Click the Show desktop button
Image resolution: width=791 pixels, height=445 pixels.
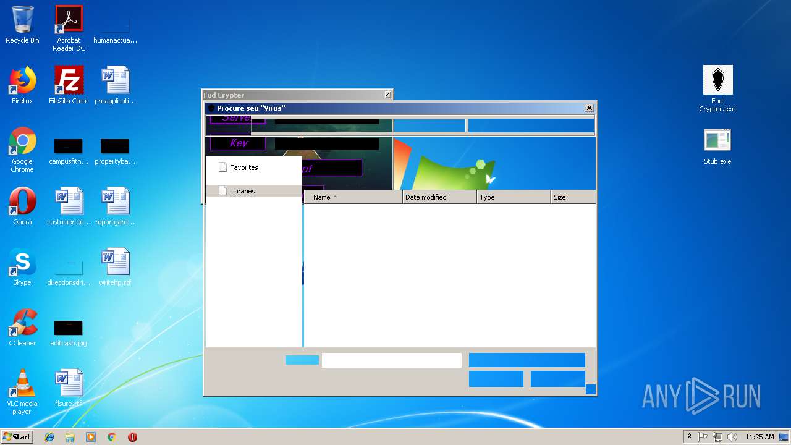(784, 437)
